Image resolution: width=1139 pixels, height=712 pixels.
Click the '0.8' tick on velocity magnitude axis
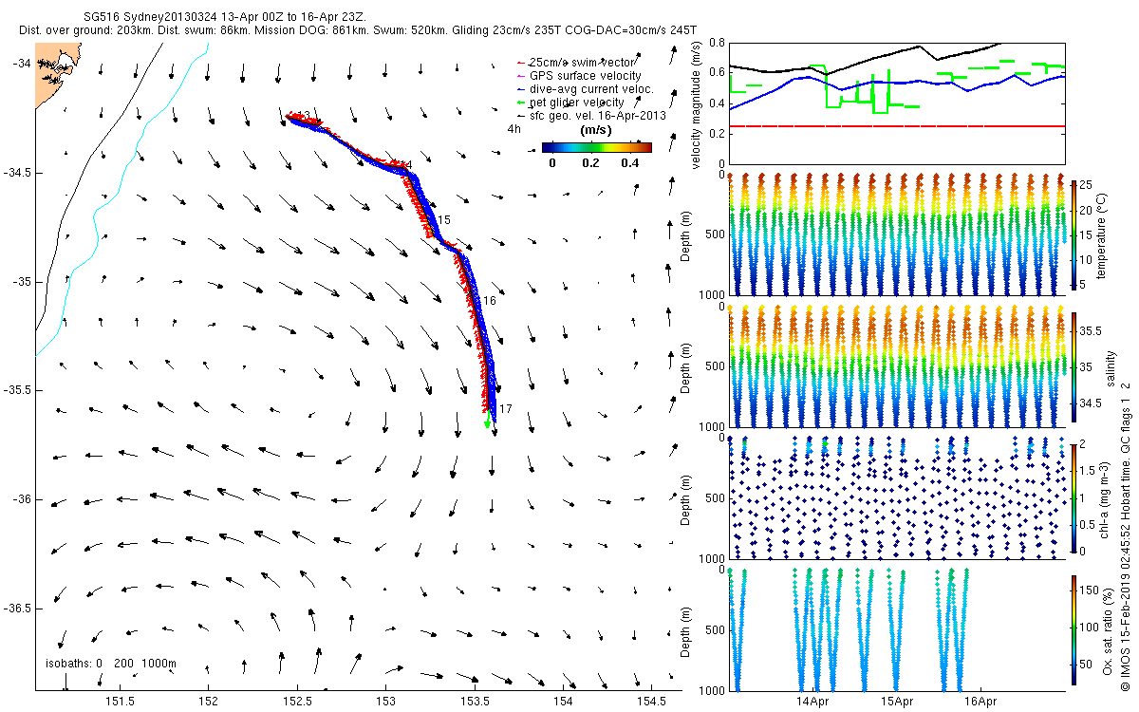tap(715, 43)
